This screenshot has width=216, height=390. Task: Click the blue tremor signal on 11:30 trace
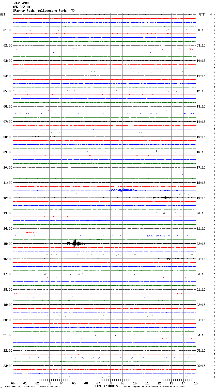click(x=123, y=190)
